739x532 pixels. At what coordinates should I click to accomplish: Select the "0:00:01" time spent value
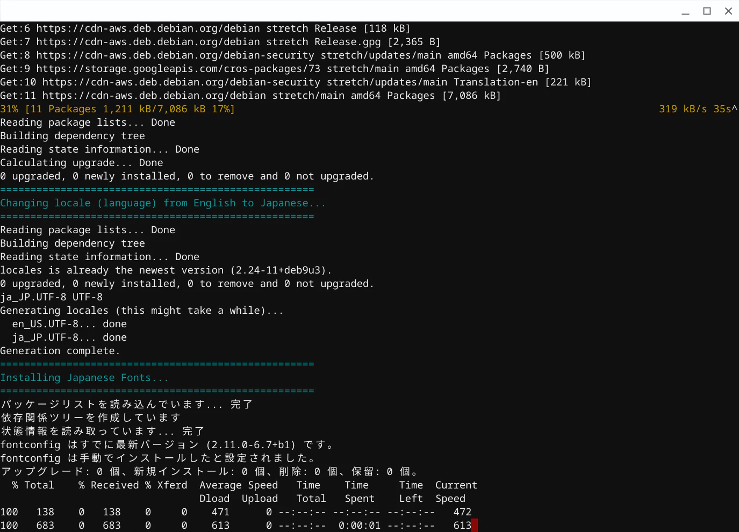point(360,526)
